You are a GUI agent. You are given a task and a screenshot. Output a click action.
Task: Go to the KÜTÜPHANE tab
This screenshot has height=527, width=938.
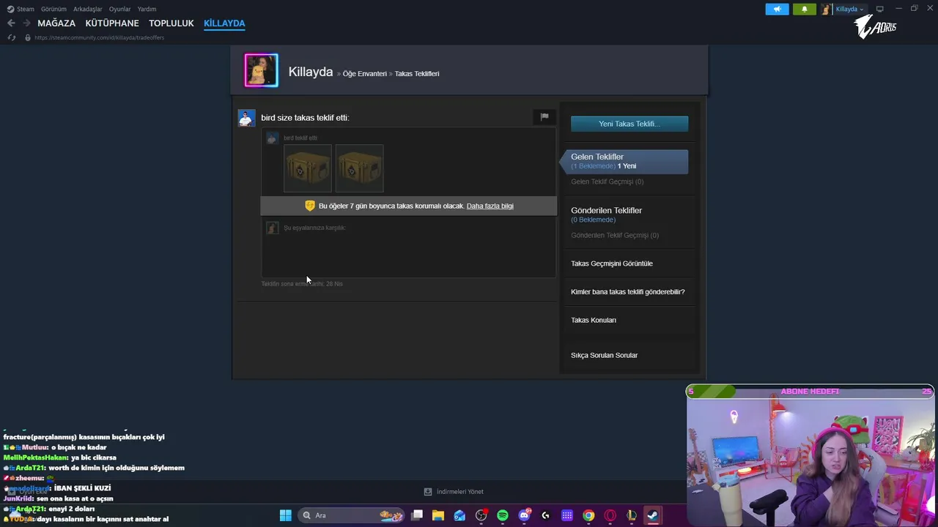coord(112,23)
